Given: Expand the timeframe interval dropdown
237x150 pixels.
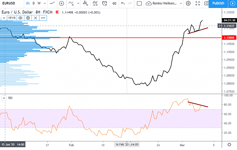Looking at the screenshot, I should 45,3.
